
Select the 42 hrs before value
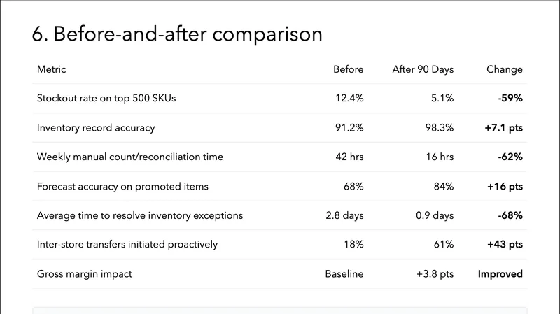tap(349, 157)
